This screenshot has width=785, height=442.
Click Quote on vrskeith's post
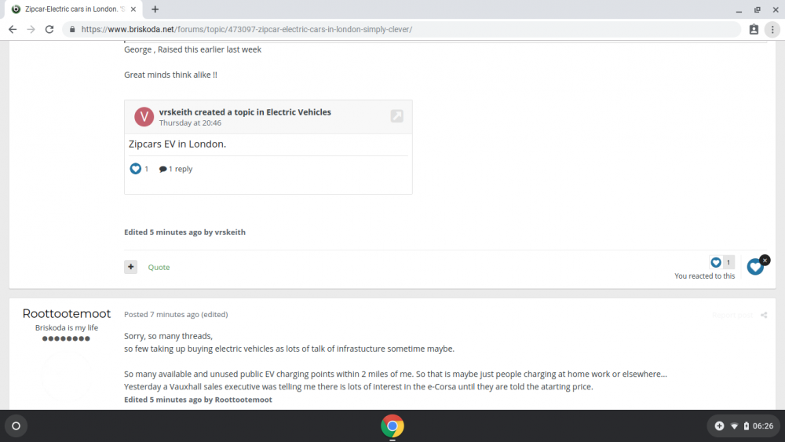(159, 267)
